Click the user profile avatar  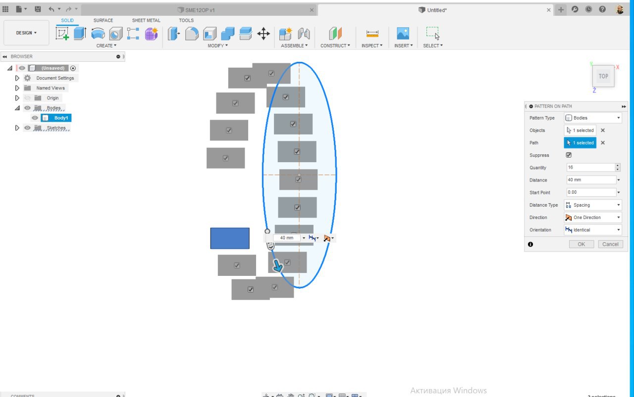pos(620,9)
